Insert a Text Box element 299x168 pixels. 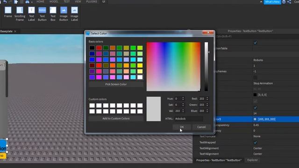click(53, 14)
